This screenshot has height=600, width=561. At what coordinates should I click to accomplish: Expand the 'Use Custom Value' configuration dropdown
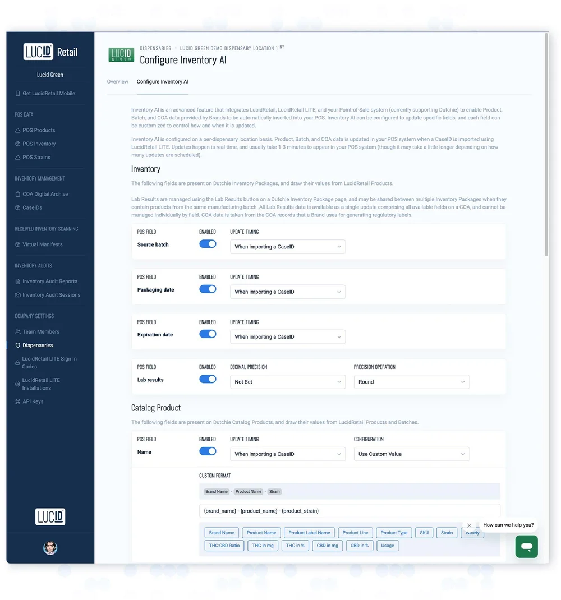(411, 454)
